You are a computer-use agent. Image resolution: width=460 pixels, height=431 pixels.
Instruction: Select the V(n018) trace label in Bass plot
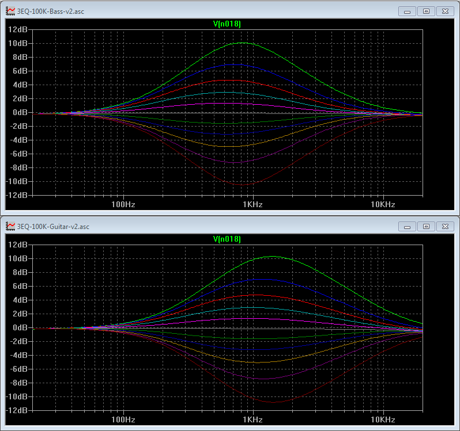coord(227,24)
